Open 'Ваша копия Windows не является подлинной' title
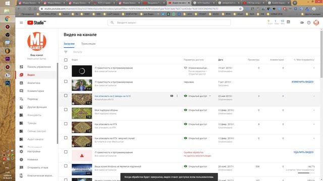323x181 pixels. (x=118, y=166)
